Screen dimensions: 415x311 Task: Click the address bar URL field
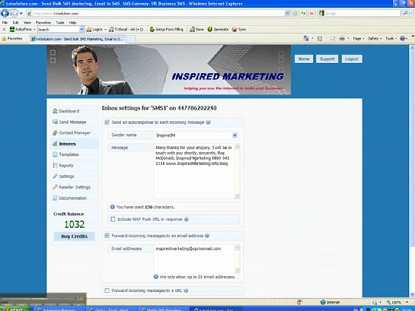(x=156, y=13)
